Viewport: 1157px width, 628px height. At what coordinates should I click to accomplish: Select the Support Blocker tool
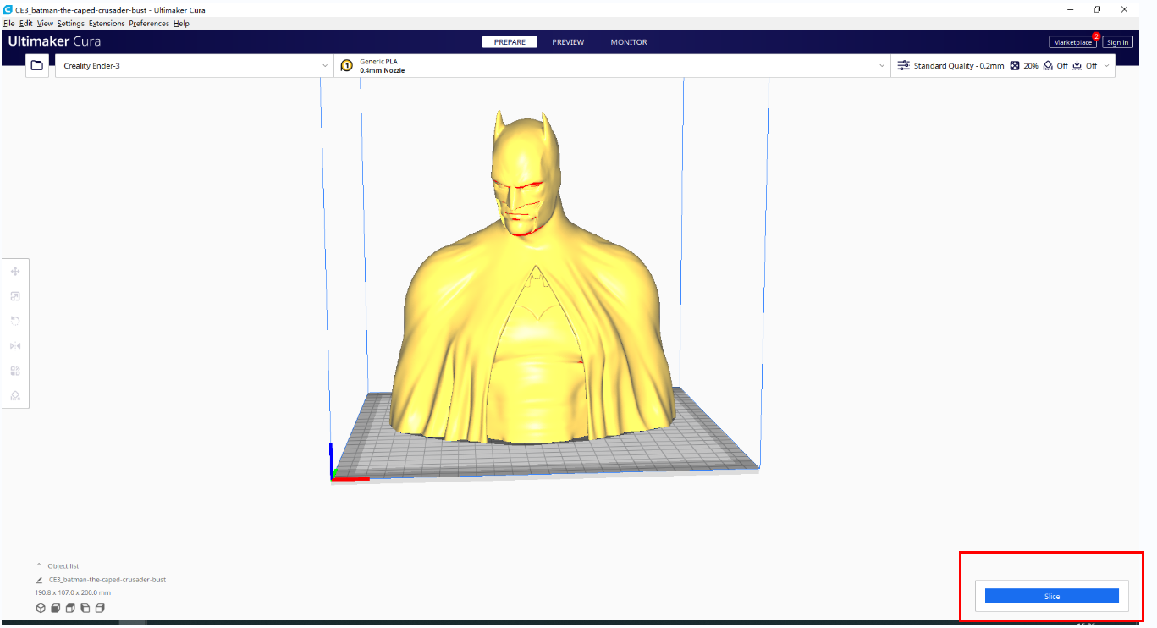[x=15, y=395]
